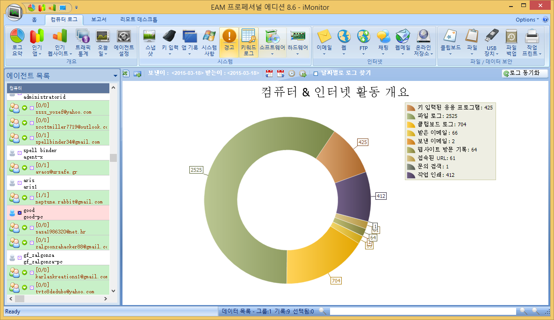The image size is (554, 320).
Task: Toggle checkbox for spell binder agent-x
Action: (x=20, y=153)
